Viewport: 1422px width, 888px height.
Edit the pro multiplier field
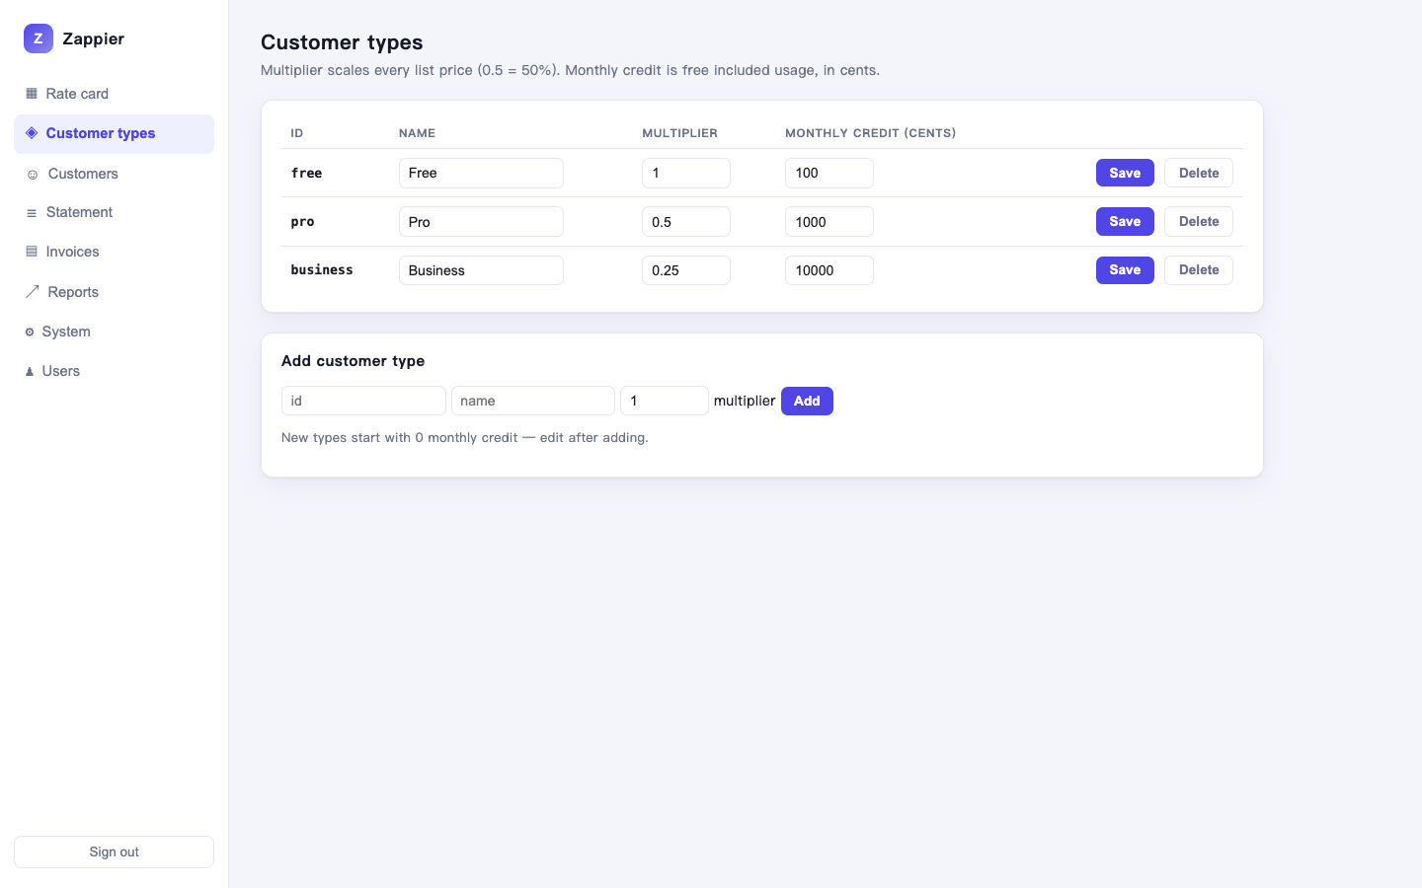coord(686,222)
